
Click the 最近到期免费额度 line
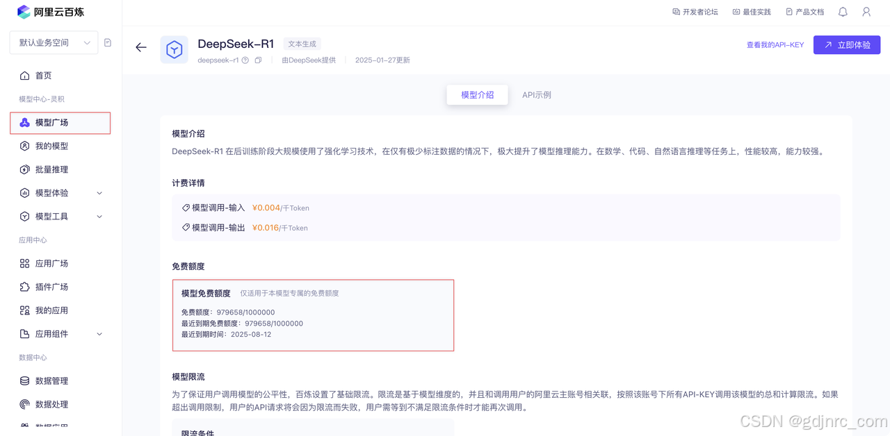coord(242,324)
